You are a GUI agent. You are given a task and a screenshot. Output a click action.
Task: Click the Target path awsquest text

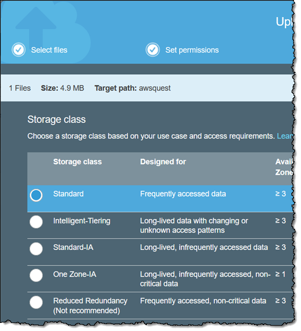pos(133,88)
